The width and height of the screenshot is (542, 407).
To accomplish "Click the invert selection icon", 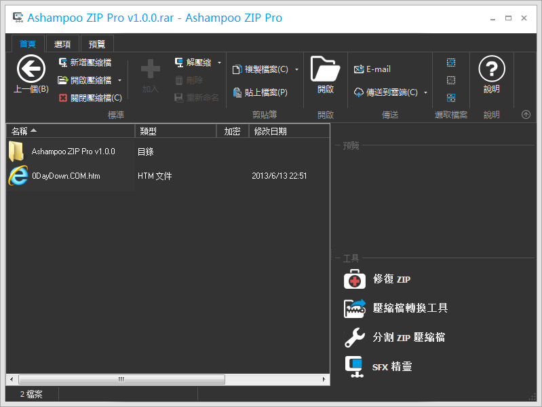I will pyautogui.click(x=451, y=98).
